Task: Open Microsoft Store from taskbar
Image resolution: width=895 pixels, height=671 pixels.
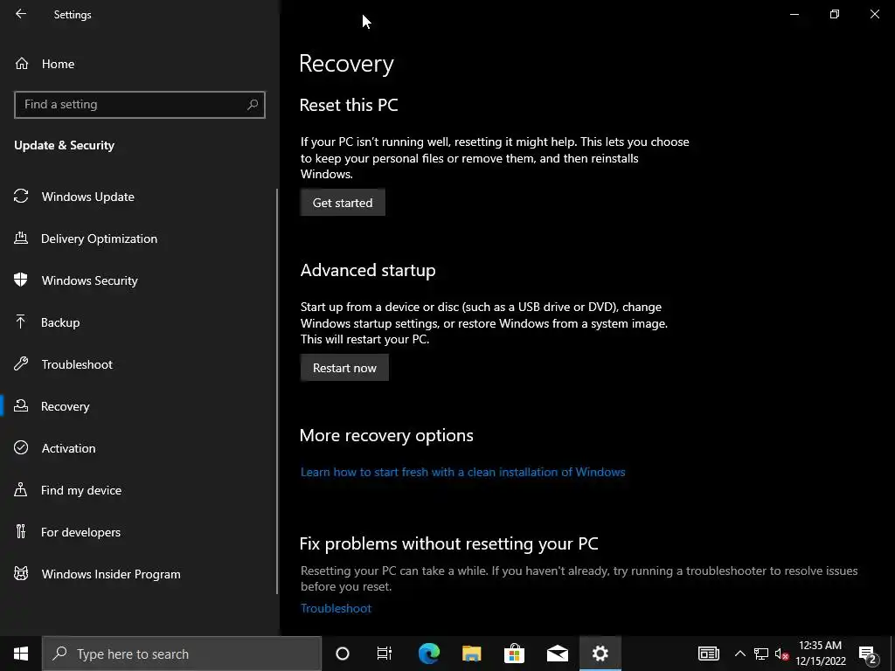Action: [514, 654]
